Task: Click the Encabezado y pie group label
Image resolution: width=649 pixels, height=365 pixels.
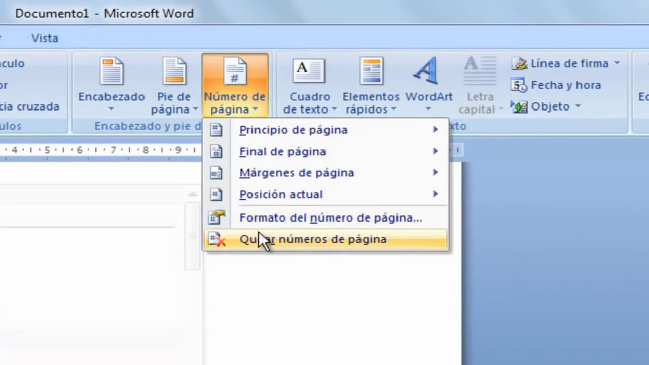Action: coord(148,126)
